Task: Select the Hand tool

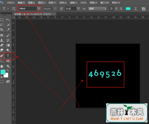Action: pos(2,66)
